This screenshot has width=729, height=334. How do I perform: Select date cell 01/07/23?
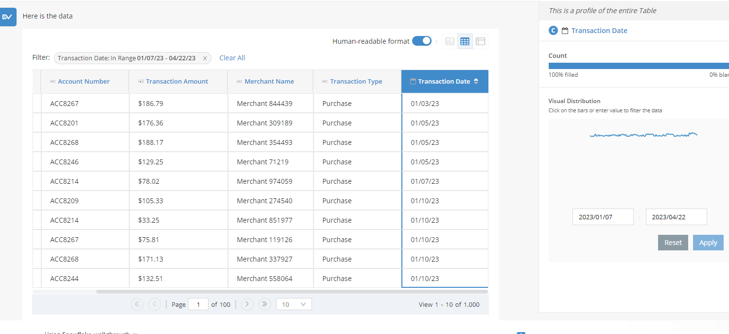[x=445, y=181]
